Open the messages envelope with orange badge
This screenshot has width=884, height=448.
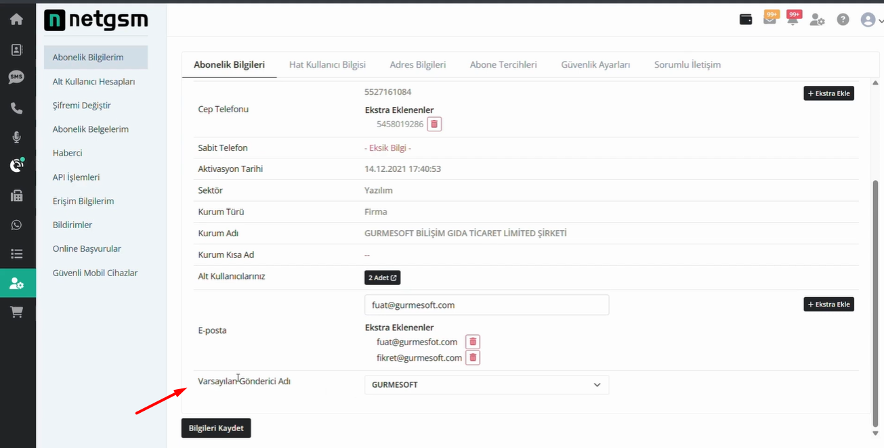pyautogui.click(x=770, y=18)
